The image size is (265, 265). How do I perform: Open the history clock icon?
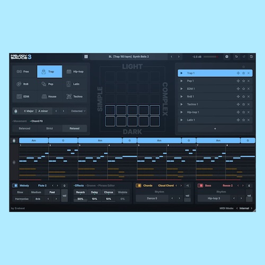pos(251,57)
